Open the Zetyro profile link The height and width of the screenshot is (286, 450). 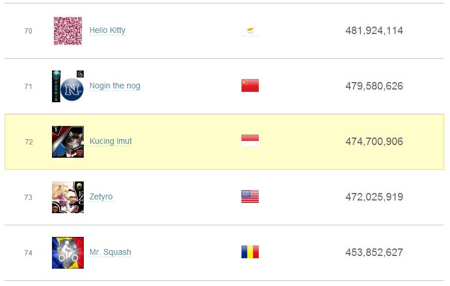click(x=101, y=197)
